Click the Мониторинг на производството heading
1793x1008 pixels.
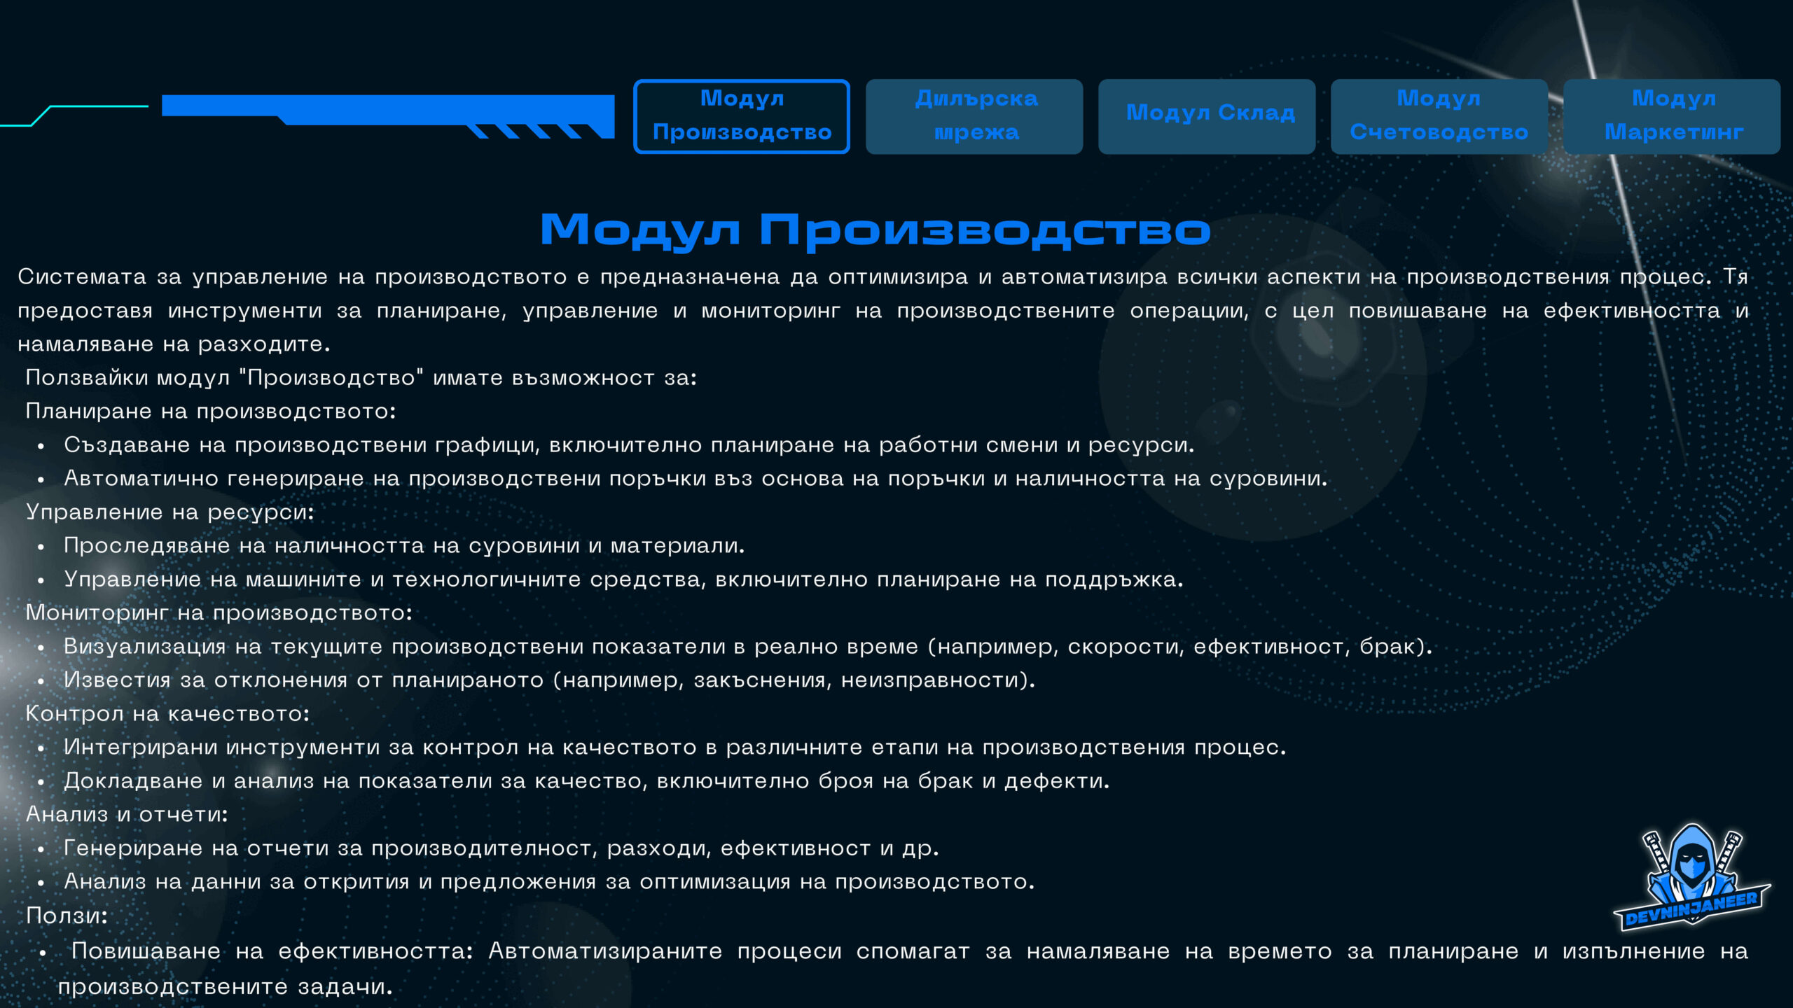pos(219,612)
